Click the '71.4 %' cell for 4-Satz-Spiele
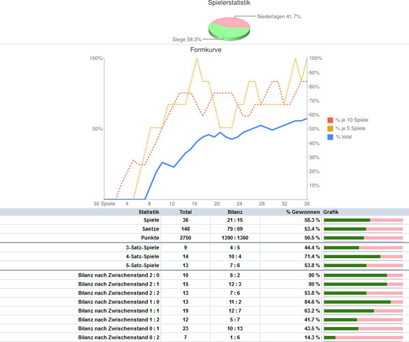 pyautogui.click(x=312, y=256)
